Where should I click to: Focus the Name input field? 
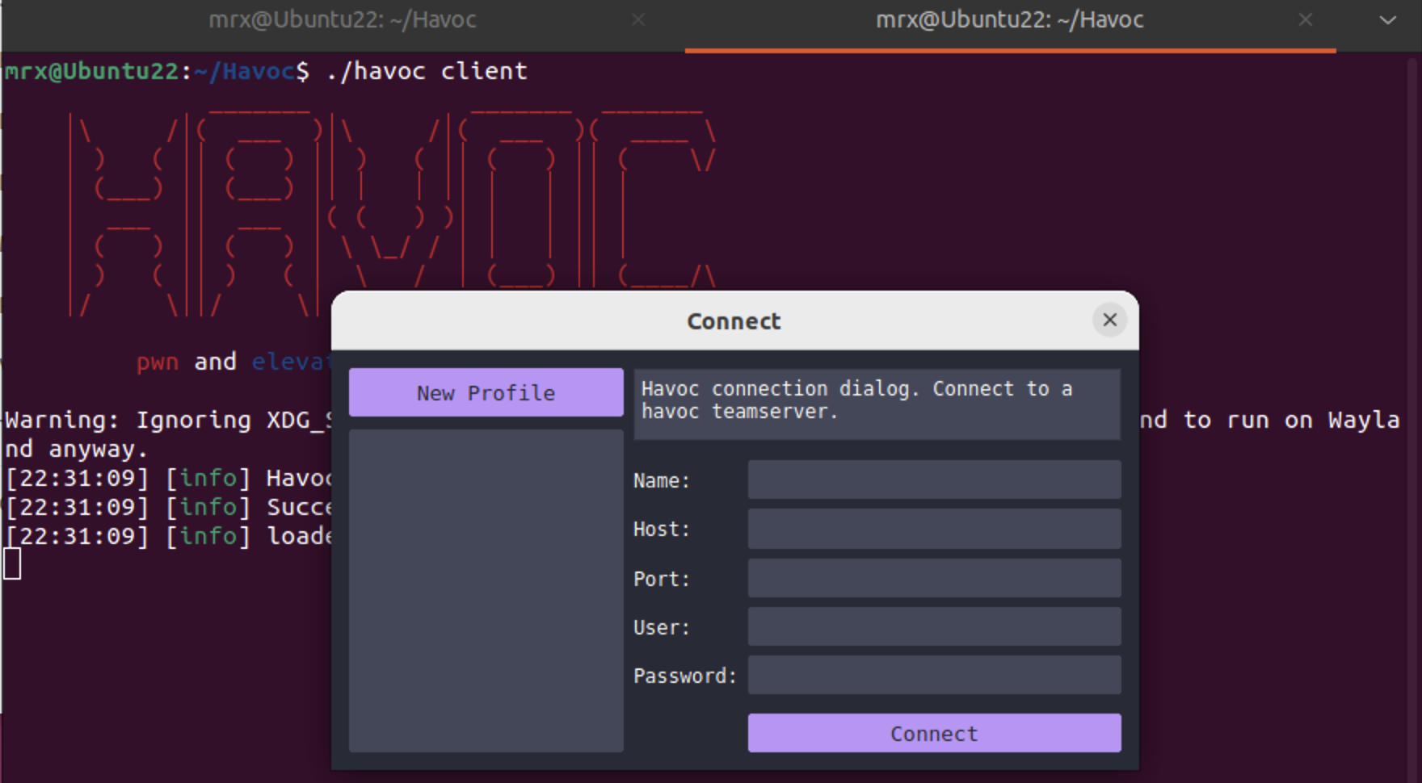coord(934,480)
